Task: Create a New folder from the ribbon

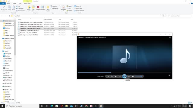Action: coord(48,9)
